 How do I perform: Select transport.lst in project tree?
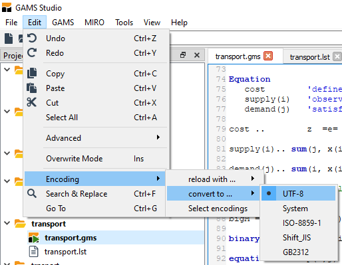coord(65,252)
